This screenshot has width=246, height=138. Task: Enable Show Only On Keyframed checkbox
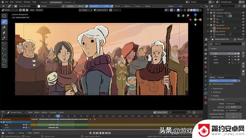[x=210, y=84]
